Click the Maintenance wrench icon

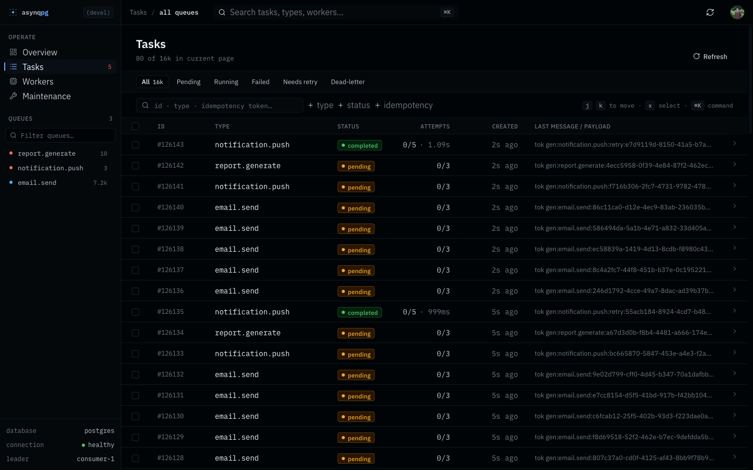(14, 96)
